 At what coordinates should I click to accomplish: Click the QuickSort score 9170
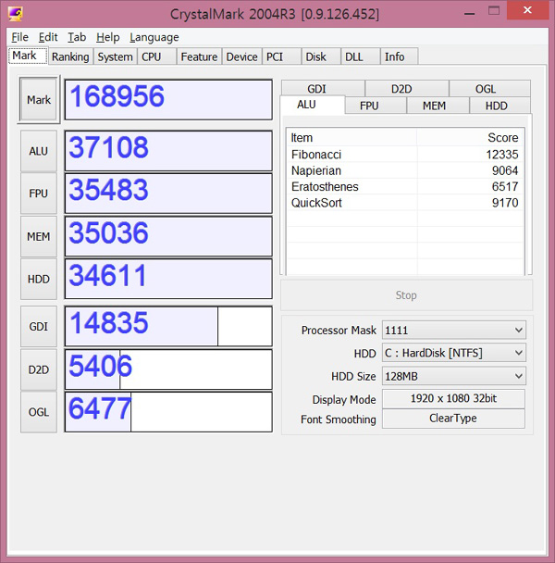[x=505, y=203]
